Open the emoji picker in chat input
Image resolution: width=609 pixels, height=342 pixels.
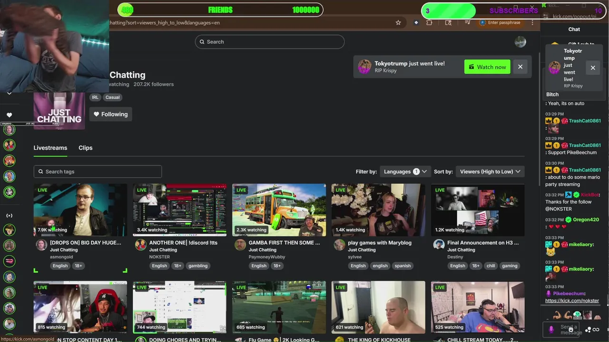[x=571, y=330]
